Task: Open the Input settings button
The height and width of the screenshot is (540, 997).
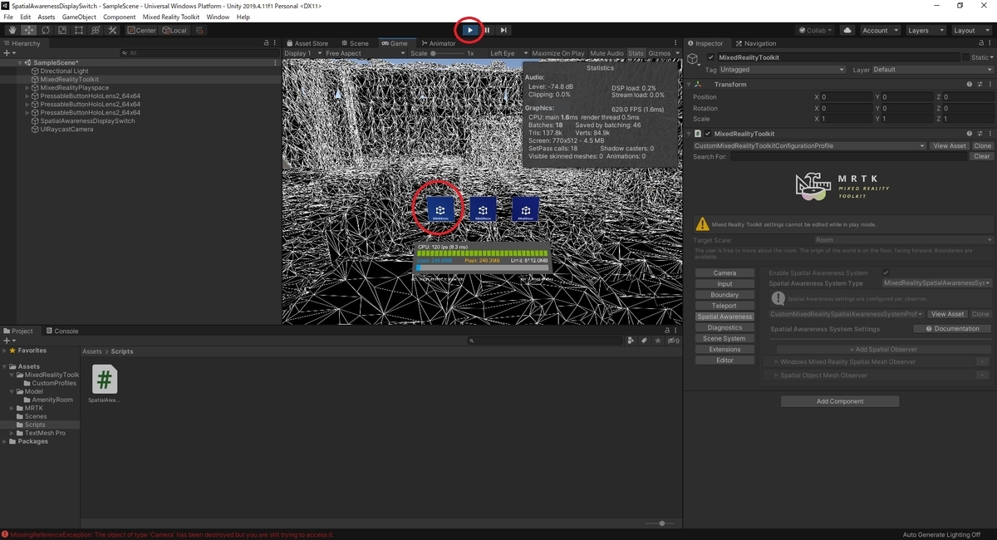Action: click(724, 284)
